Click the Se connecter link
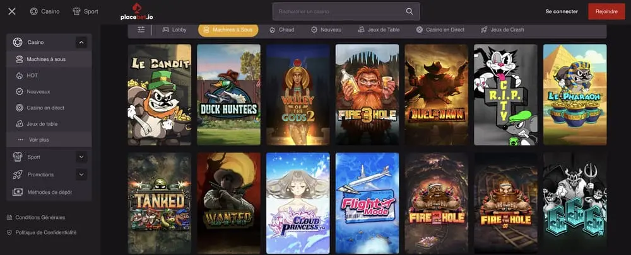This screenshot has width=631, height=255. tap(561, 11)
